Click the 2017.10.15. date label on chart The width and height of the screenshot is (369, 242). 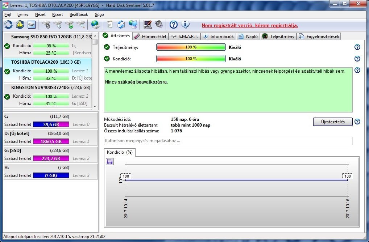pos(348,208)
